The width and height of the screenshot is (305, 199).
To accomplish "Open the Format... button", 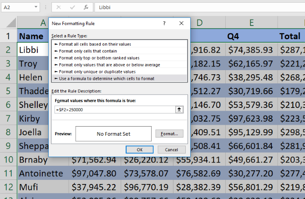I will [169, 133].
